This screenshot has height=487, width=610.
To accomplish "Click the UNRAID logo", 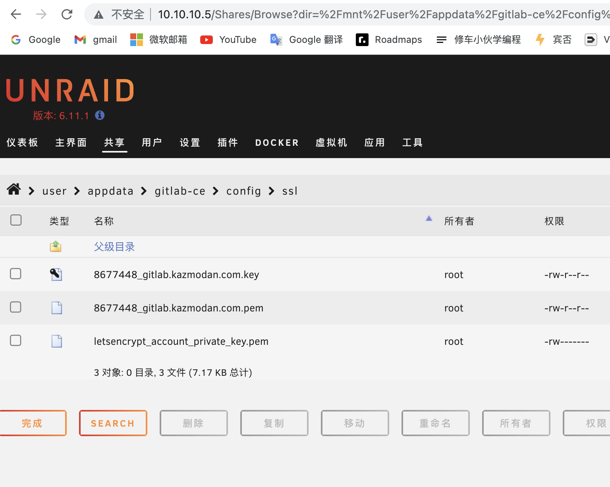I will 70,90.
